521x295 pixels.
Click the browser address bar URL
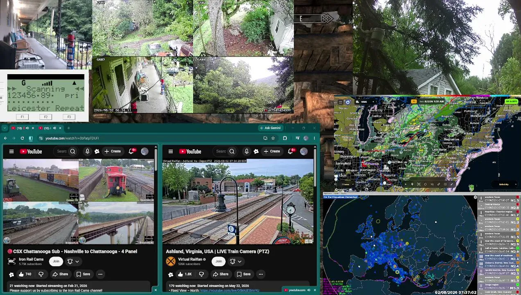(72, 138)
